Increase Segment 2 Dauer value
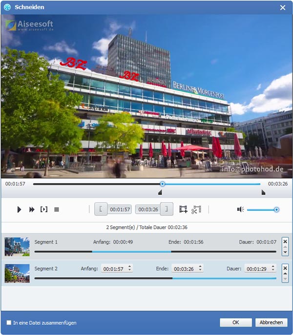293x335 pixels. [x=273, y=267]
